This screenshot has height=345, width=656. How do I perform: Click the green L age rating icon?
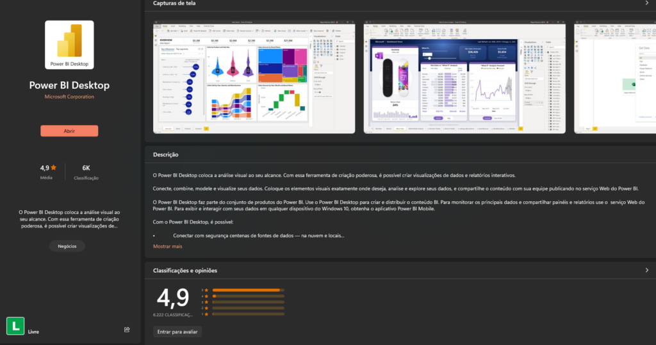pyautogui.click(x=15, y=326)
